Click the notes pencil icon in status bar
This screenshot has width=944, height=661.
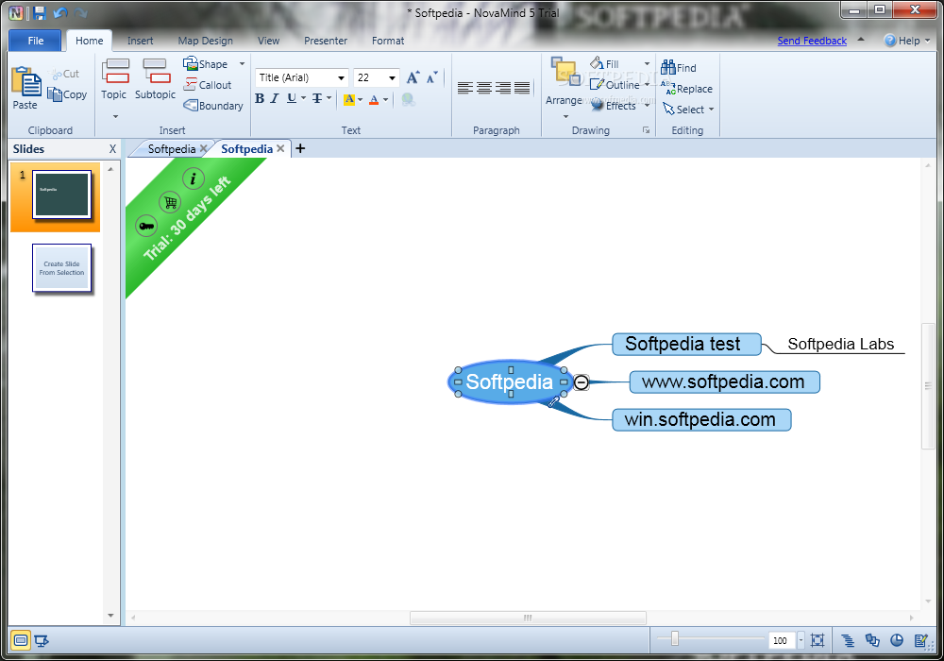[x=920, y=640]
